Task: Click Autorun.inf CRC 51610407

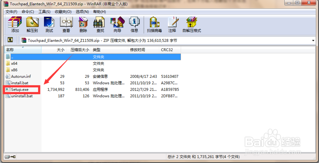Action: (x=170, y=77)
